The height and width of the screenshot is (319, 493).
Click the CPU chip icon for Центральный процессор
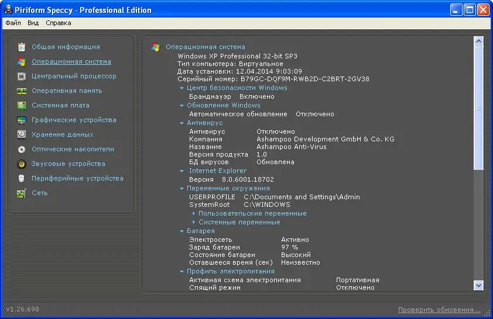pos(22,76)
